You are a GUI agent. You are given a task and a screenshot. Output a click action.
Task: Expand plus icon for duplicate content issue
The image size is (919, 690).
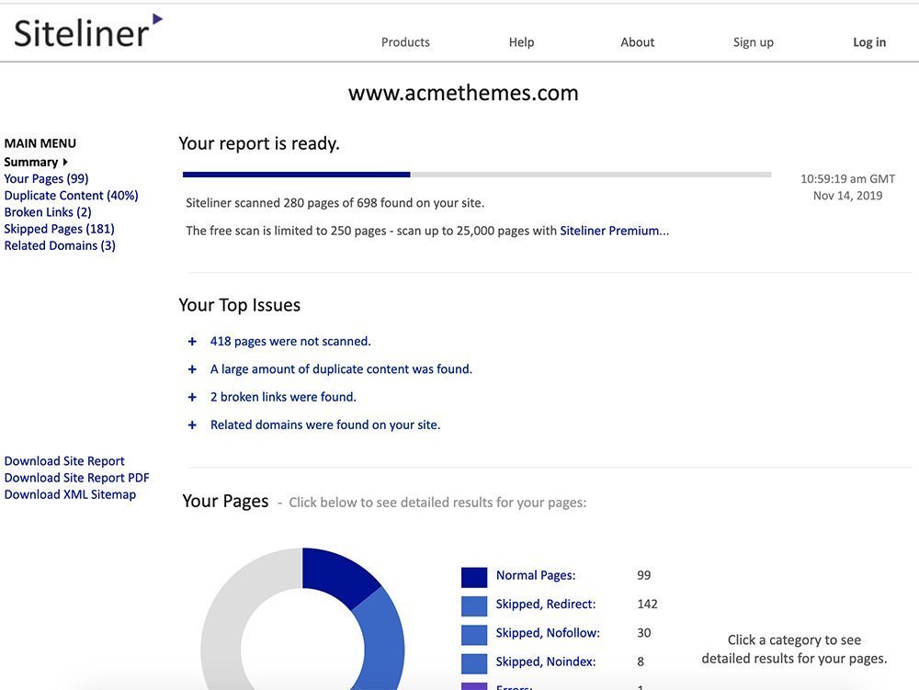192,369
